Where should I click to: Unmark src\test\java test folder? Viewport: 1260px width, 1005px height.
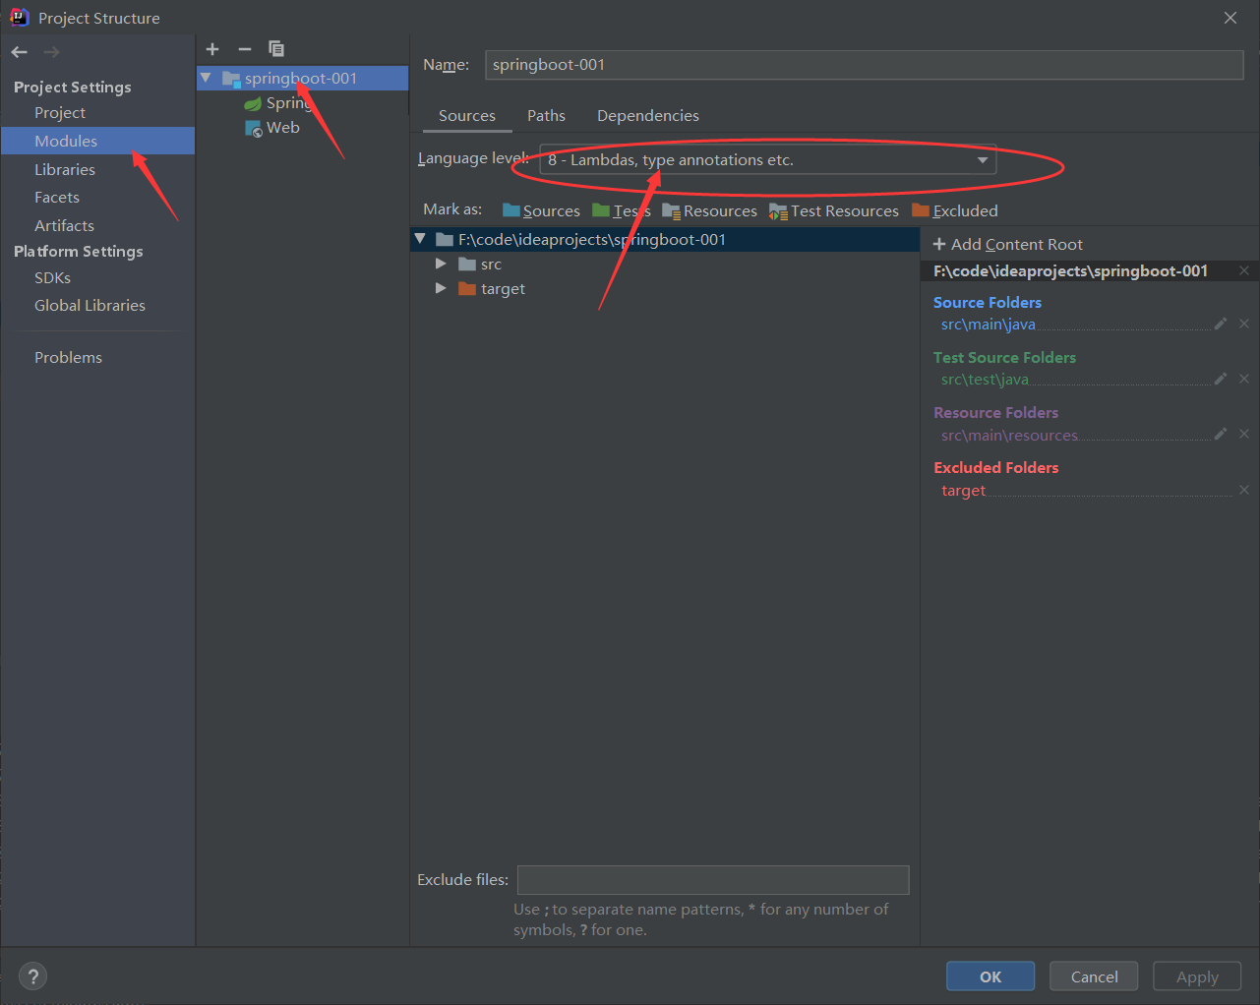1244,379
